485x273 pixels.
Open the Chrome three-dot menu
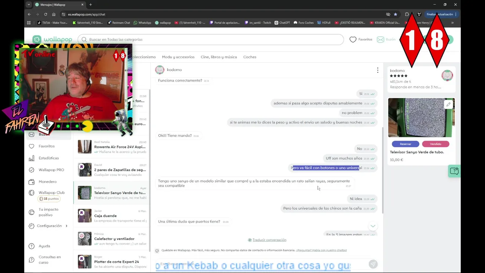(x=456, y=14)
